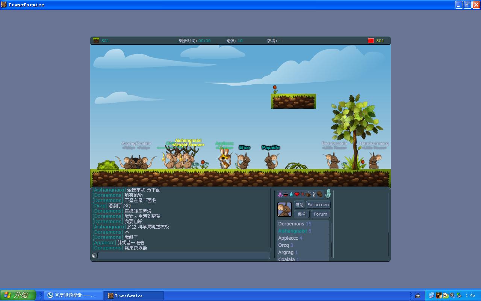
Task: Click the chat log scrollbar
Action: click(x=271, y=218)
